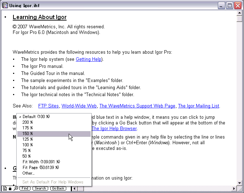
Task: Select Fit Page (50.6139 %) option
Action: (x=54, y=168)
